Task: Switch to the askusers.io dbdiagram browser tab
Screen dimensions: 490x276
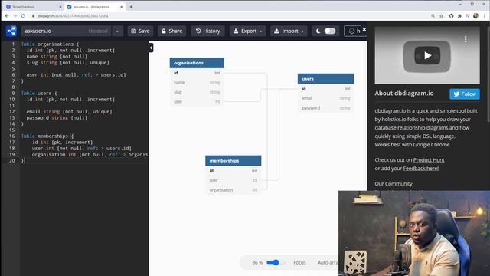Action: pyautogui.click(x=94, y=7)
